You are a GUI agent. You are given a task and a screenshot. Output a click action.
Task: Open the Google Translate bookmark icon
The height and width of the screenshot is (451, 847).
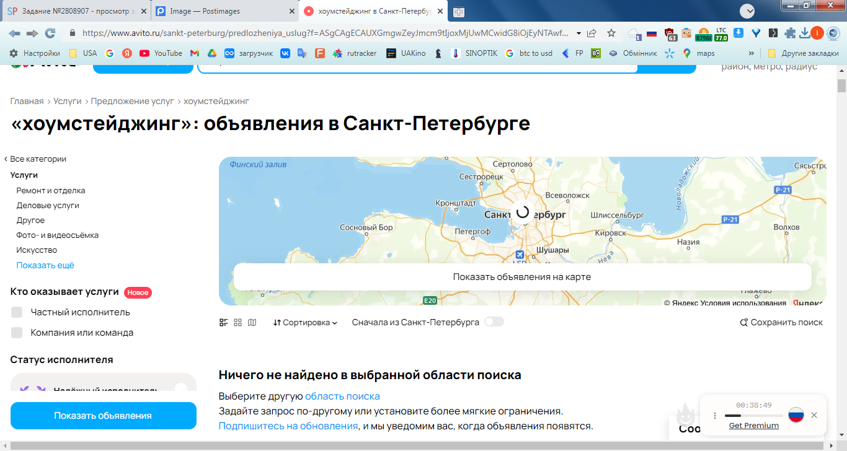[303, 53]
